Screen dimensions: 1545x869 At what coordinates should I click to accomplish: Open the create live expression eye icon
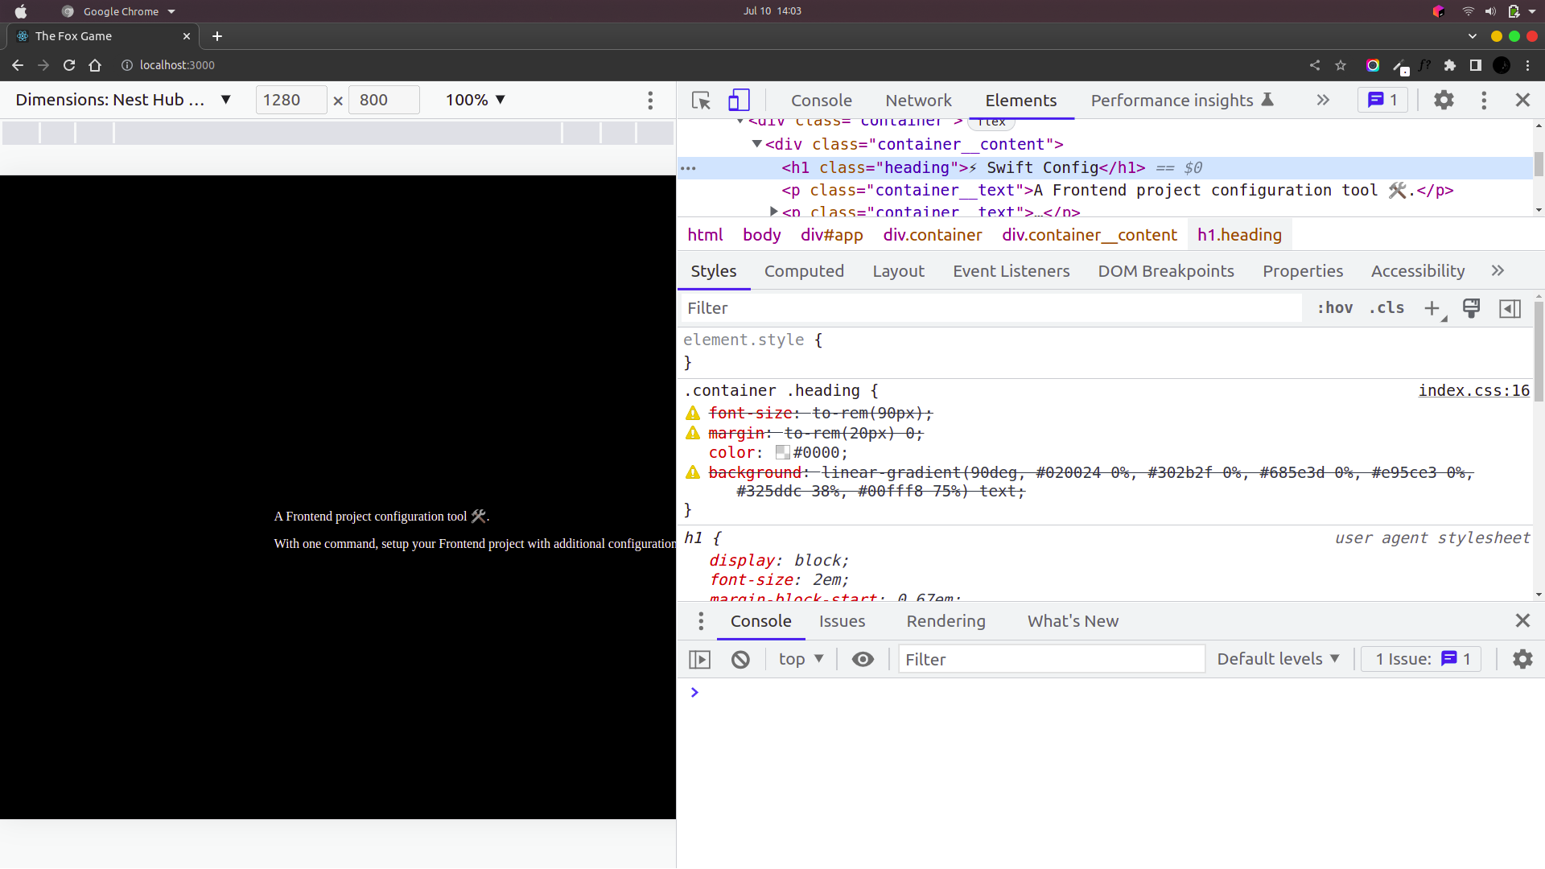click(863, 659)
